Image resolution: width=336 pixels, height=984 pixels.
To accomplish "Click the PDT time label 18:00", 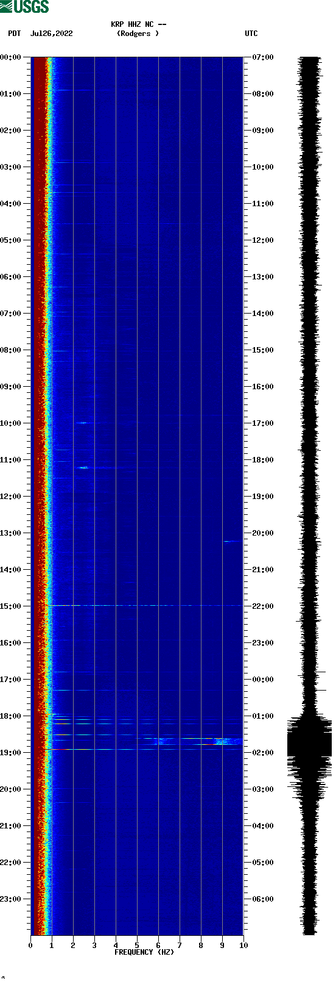I will tap(11, 716).
